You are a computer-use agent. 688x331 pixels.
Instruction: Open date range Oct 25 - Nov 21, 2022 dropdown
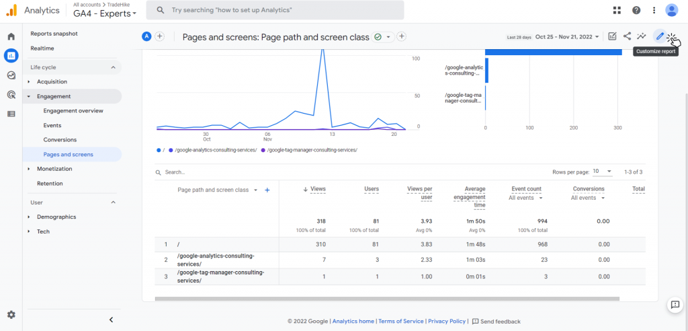point(567,37)
